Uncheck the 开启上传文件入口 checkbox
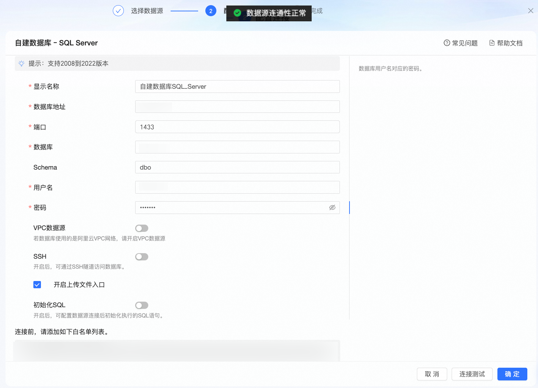This screenshot has height=388, width=538. click(x=37, y=284)
